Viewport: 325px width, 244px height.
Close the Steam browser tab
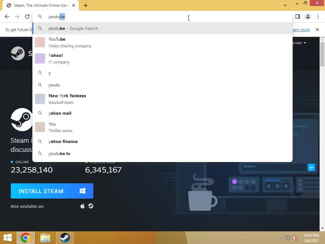tap(74, 5)
